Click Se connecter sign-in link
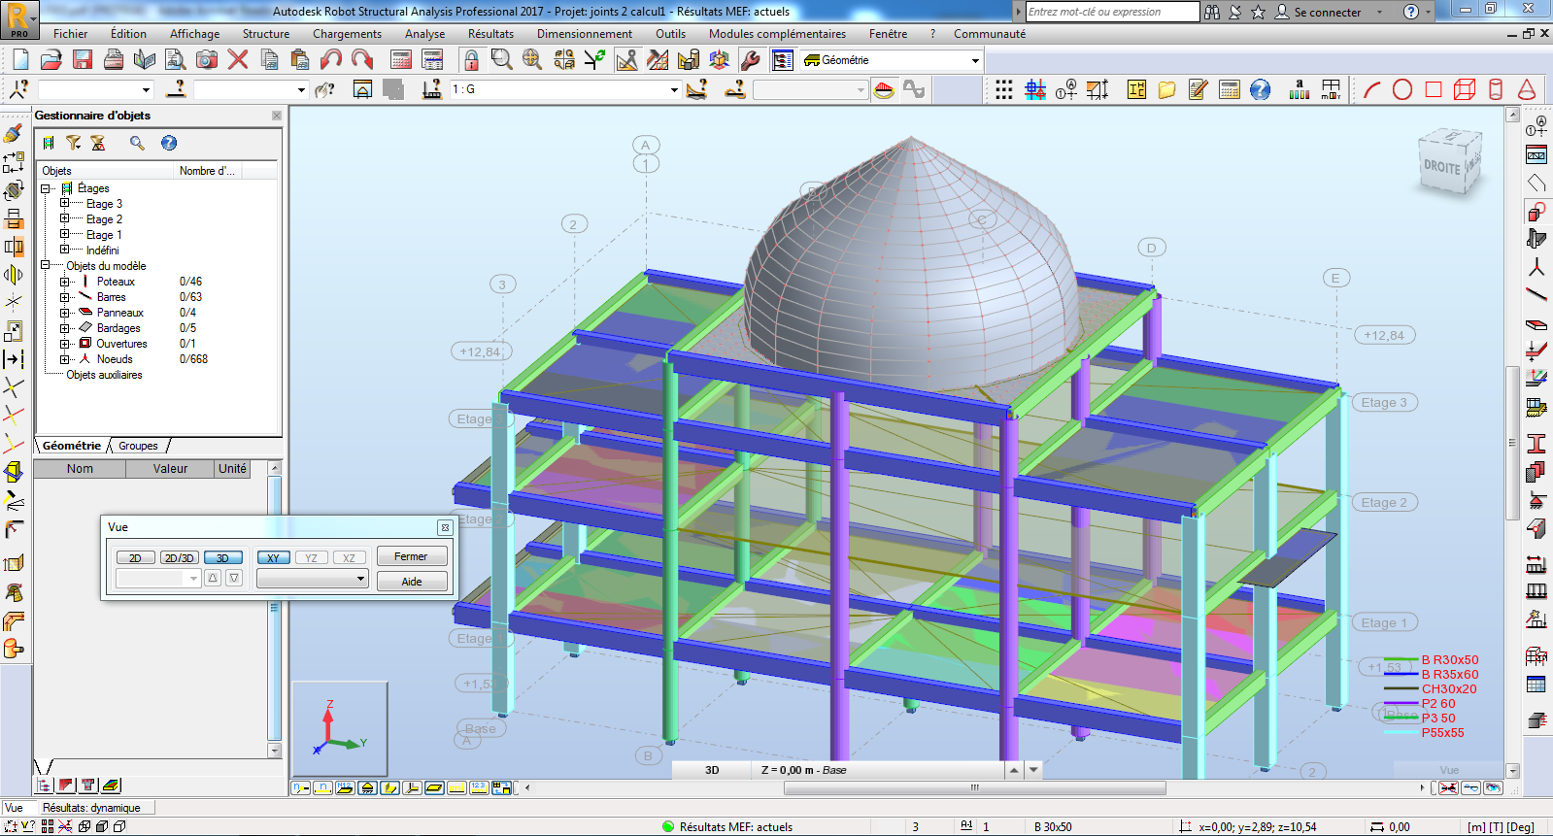Screen dimensions: 1553x836 (1327, 13)
